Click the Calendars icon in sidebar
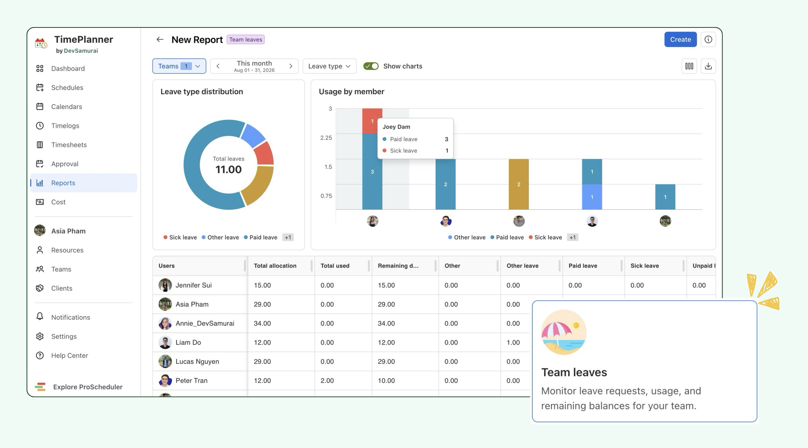808x448 pixels. click(x=40, y=107)
